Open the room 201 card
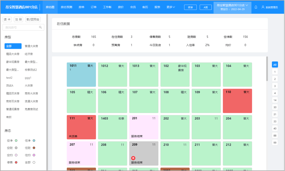The width and height of the screenshot is (285, 171). 144,127
